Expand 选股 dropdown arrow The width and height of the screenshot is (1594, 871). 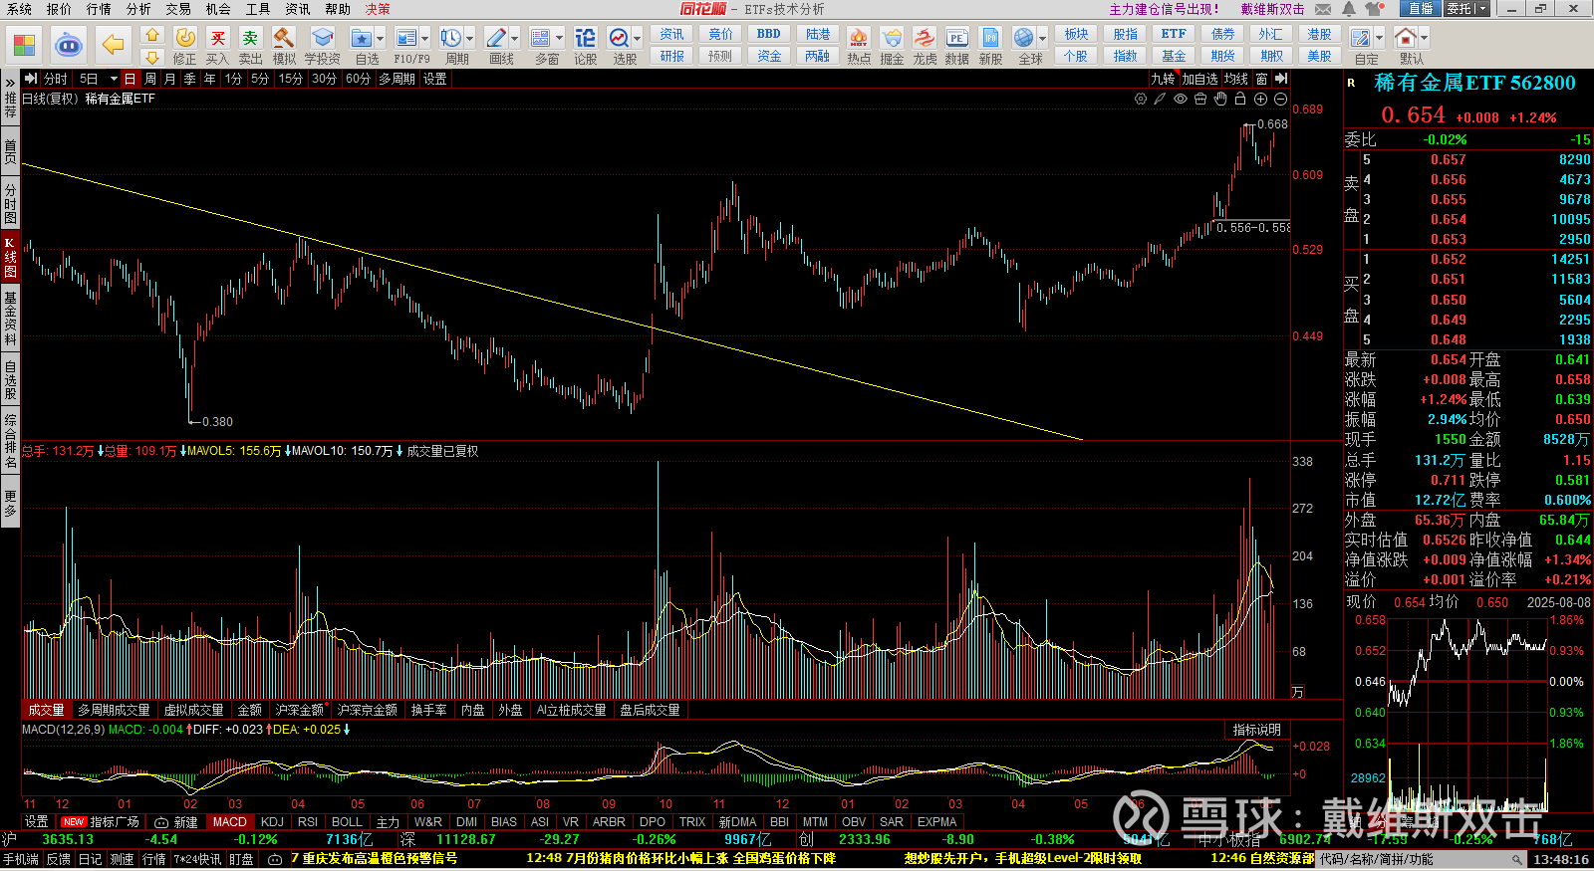pos(638,39)
